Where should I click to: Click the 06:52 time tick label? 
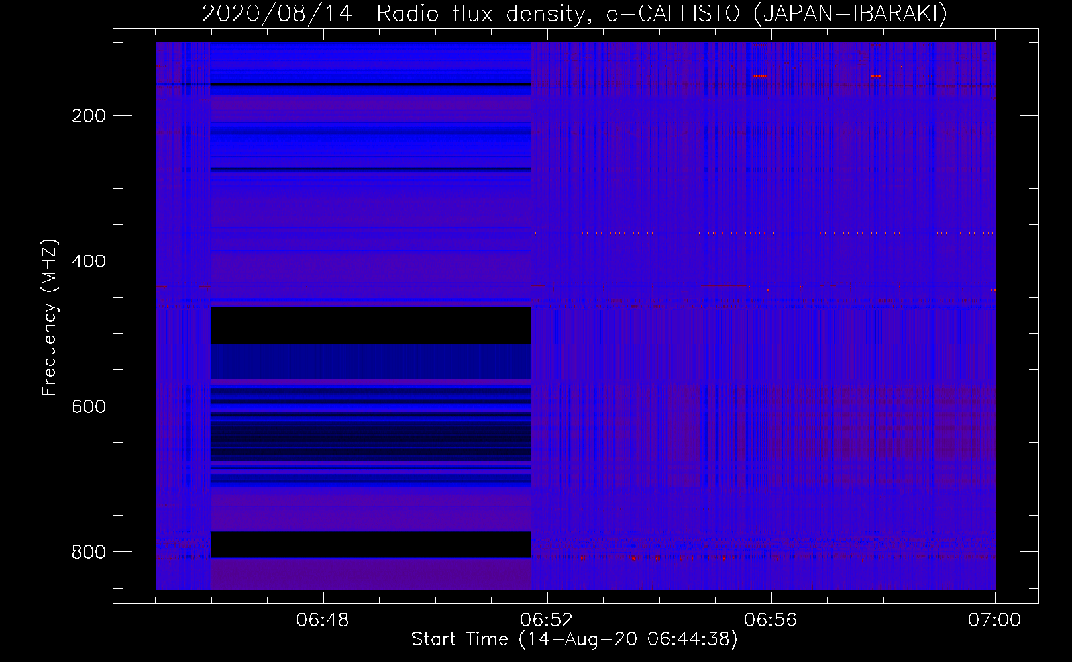547,620
